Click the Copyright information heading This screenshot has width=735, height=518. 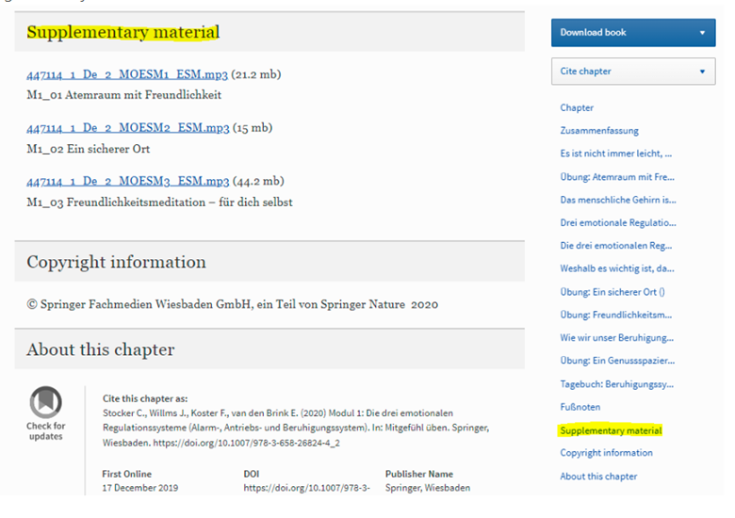click(116, 262)
